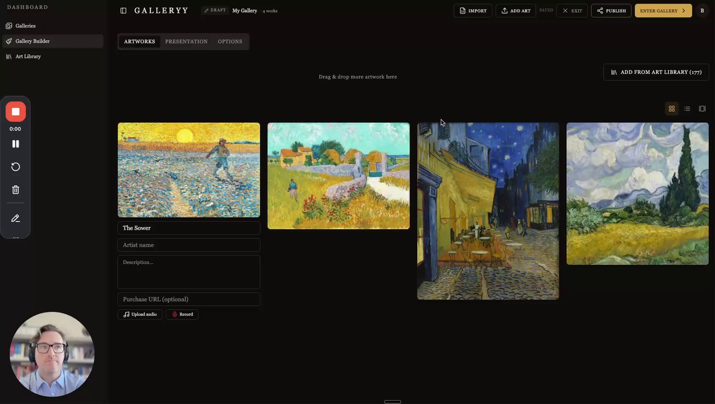Select Gallery Builder in sidebar
Screen dimensions: 715x404
pyautogui.click(x=53, y=41)
